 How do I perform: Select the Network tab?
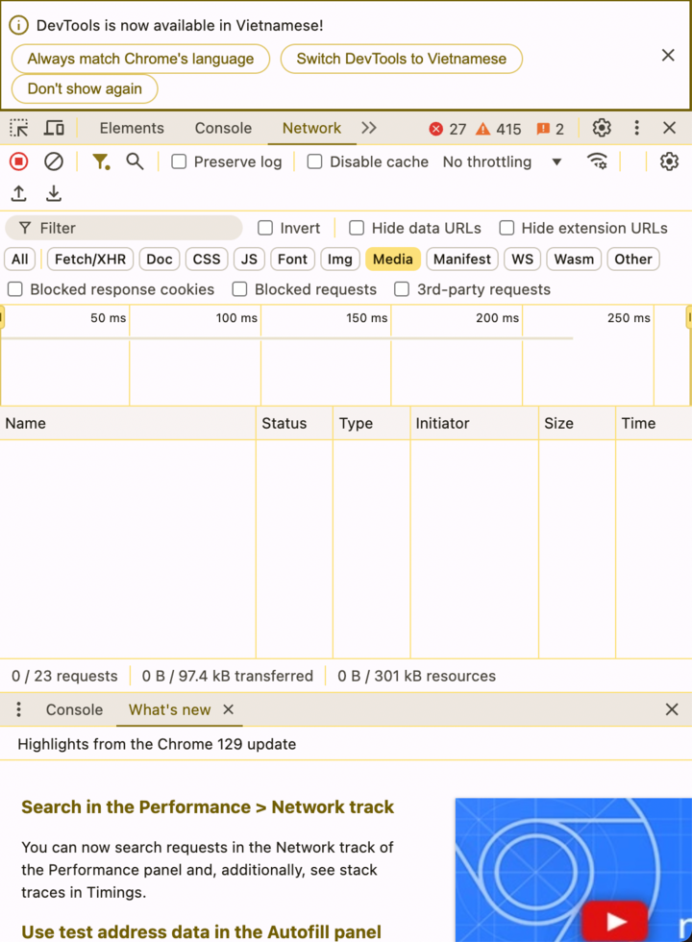coord(311,128)
